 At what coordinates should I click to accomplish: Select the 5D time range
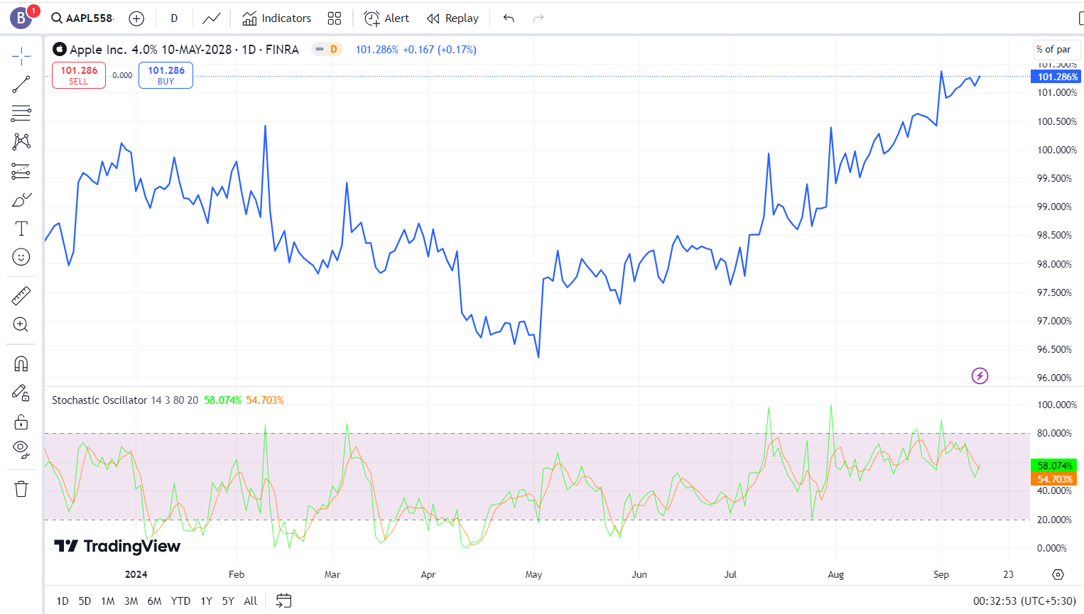(x=85, y=601)
